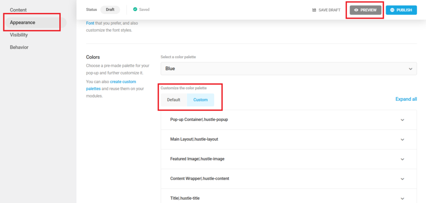Click the Save Draft floppy disk icon
The height and width of the screenshot is (203, 426).
(x=314, y=10)
